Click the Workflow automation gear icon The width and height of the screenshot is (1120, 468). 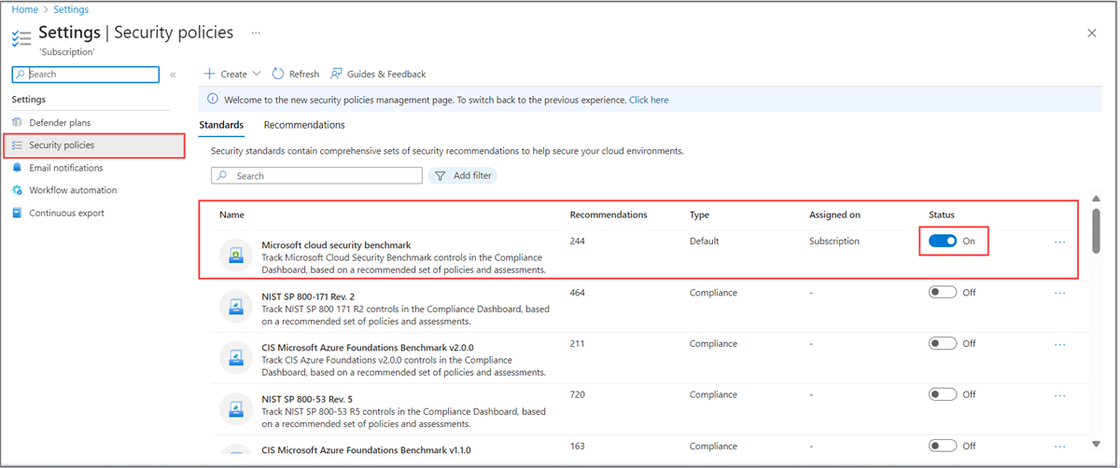17,190
